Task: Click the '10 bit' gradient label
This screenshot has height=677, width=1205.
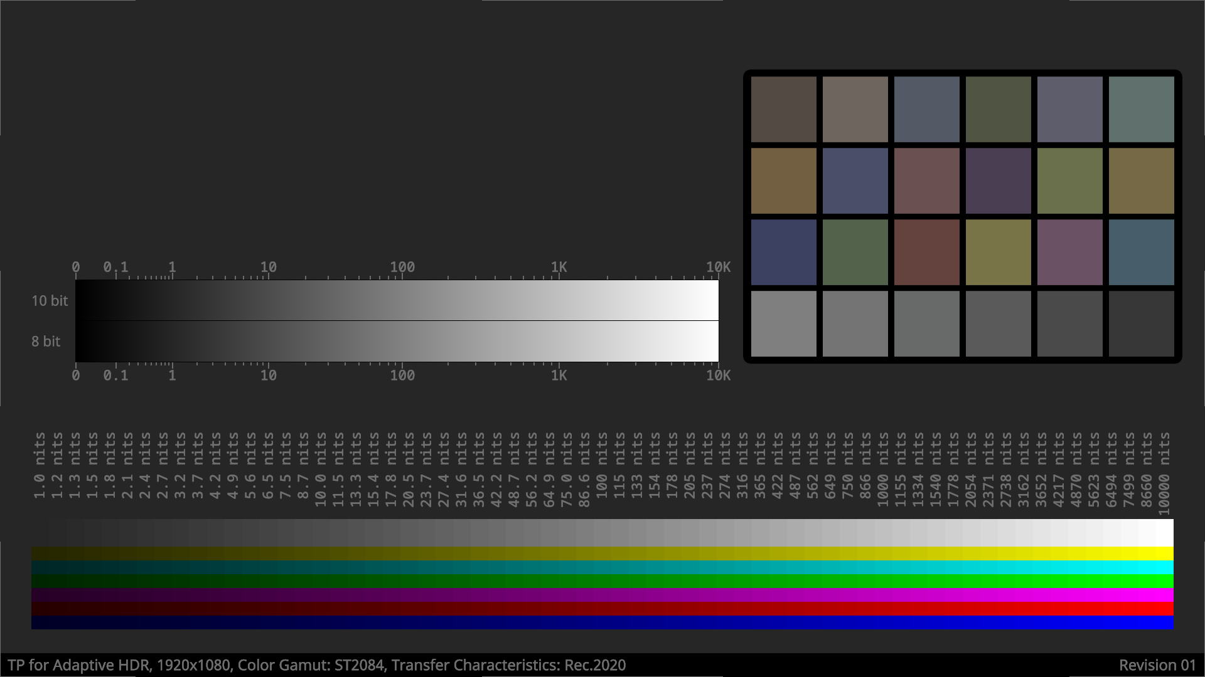Action: coord(50,301)
